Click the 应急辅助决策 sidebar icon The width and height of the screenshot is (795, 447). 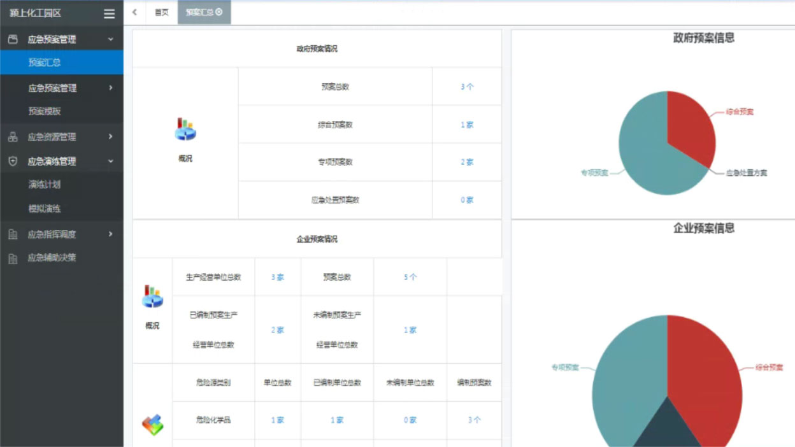click(x=13, y=259)
